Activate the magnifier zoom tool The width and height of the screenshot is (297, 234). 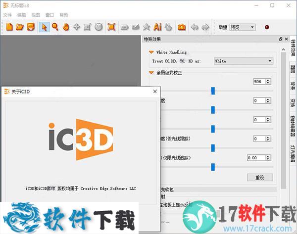click(55, 27)
